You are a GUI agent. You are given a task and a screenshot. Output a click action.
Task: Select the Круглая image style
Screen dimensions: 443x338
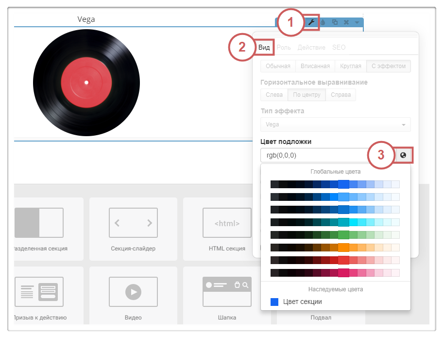tap(350, 66)
